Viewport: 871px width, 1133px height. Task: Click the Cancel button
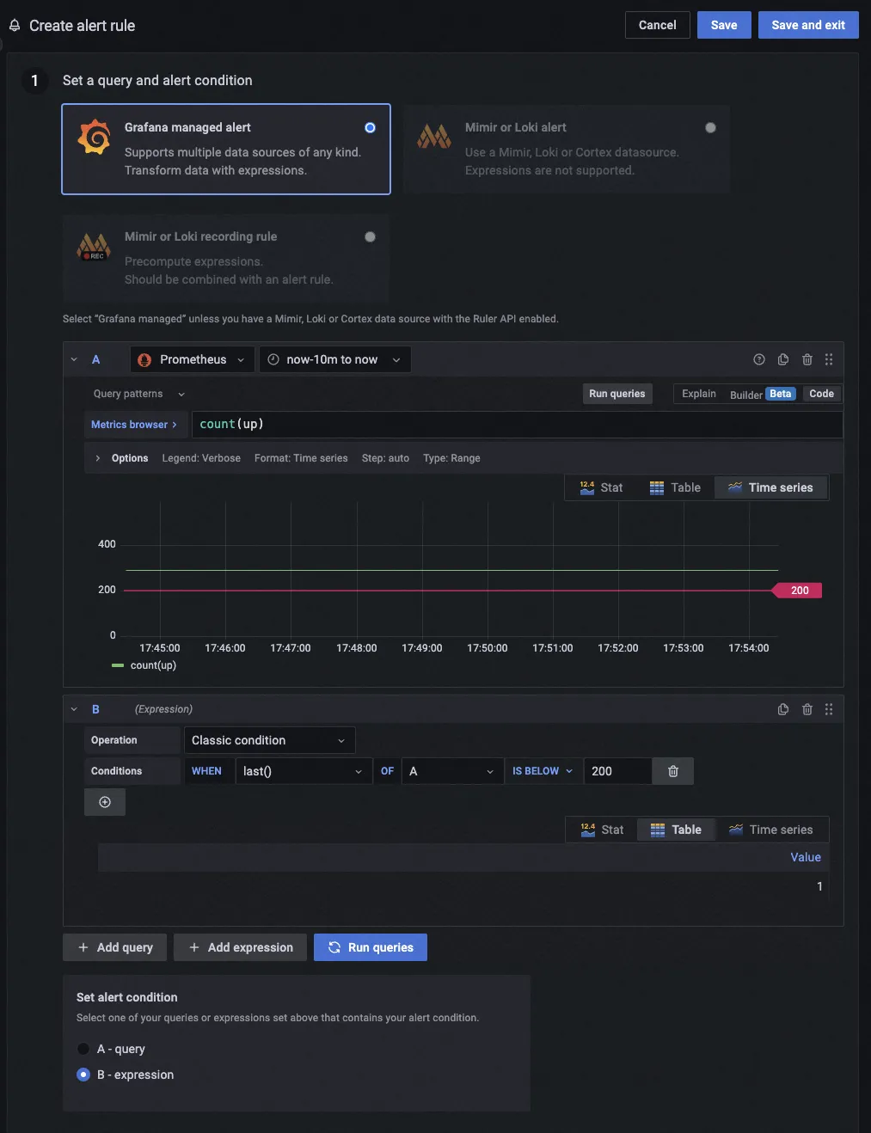658,25
